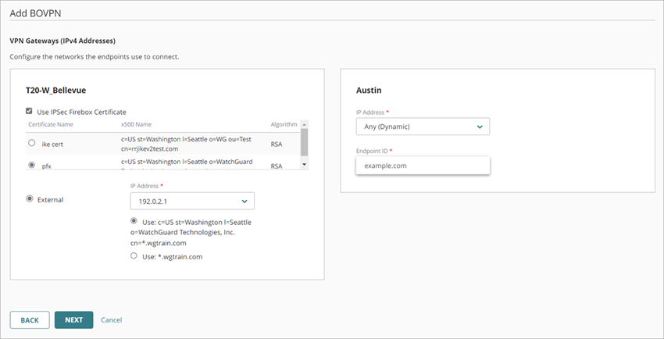This screenshot has height=339, width=664.
Task: Click the ike cert certificate name
Action: click(52, 144)
